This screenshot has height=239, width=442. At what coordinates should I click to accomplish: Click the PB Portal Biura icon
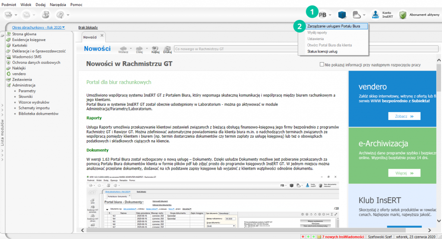coord(322,15)
